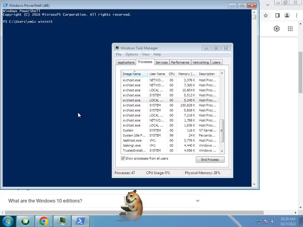Select System Idle Process row
The image size is (303, 227).
click(x=170, y=135)
